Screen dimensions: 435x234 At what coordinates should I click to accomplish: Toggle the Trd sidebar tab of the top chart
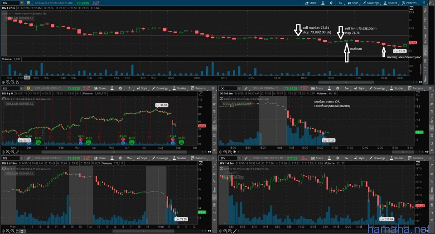pyautogui.click(x=425, y=10)
